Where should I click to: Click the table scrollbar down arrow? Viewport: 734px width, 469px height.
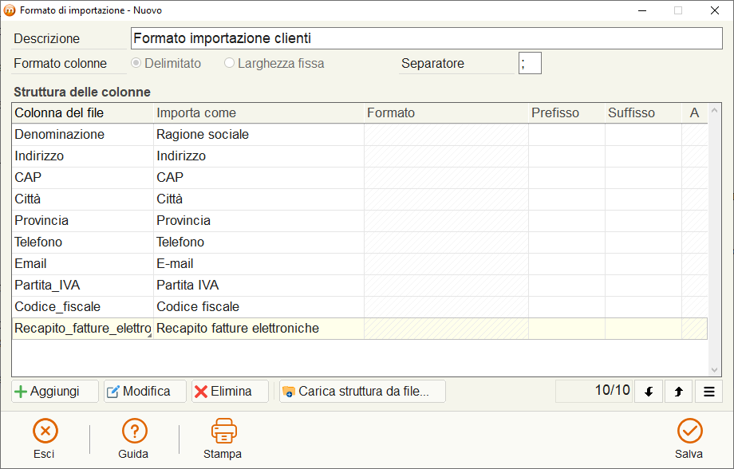[714, 370]
